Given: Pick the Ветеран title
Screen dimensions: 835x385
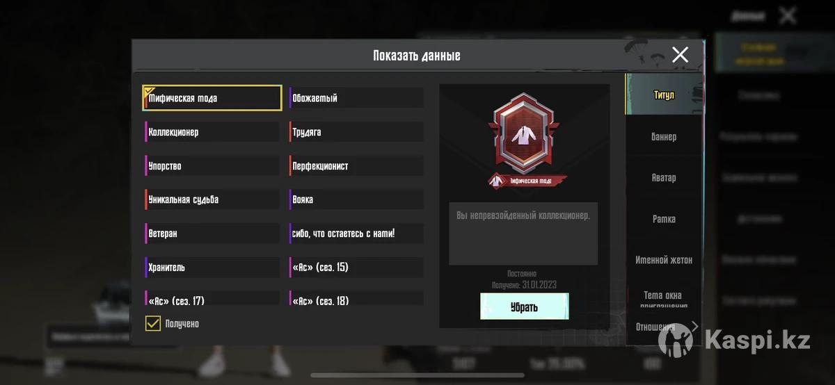Looking at the screenshot, I should click(212, 234).
